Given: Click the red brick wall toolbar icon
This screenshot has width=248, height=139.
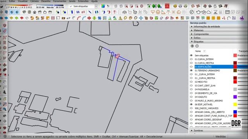Looking at the screenshot, I should (167, 6).
